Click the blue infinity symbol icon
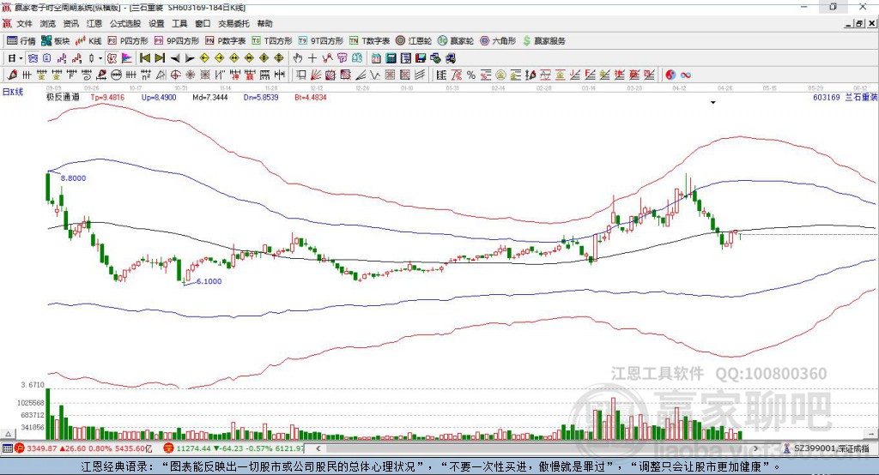Image resolution: width=879 pixels, height=475 pixels. point(686,75)
